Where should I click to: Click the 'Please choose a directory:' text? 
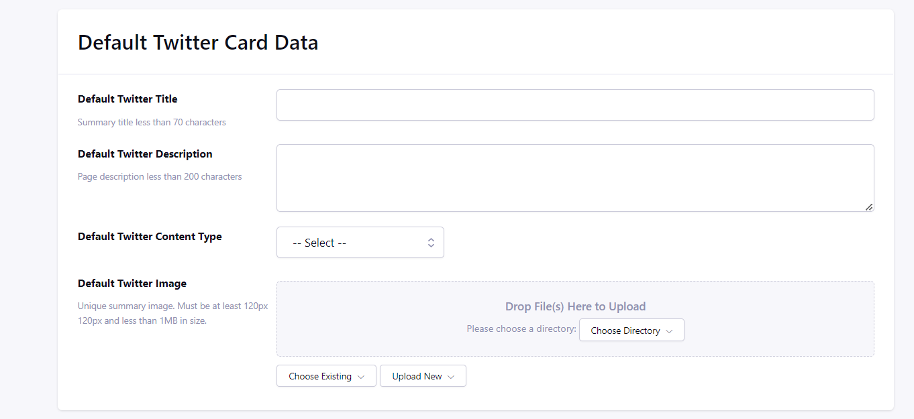coord(521,329)
